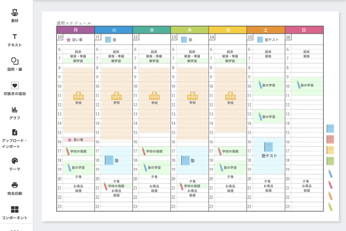Pick the pink pencil sticker beside canvas
The height and width of the screenshot is (231, 346).
point(330,185)
